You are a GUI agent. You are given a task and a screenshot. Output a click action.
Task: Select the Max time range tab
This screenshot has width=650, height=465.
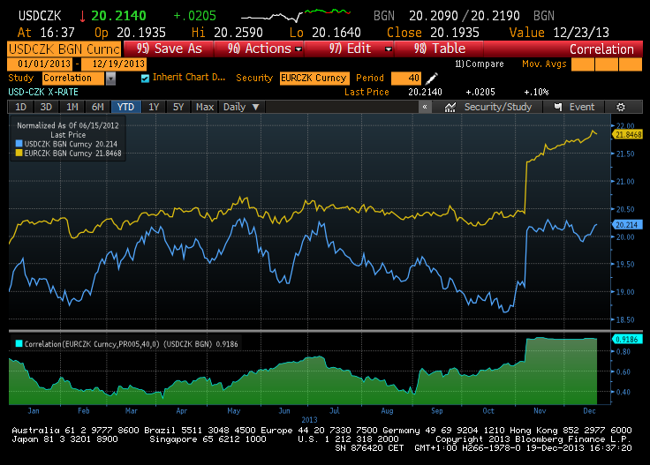(205, 107)
